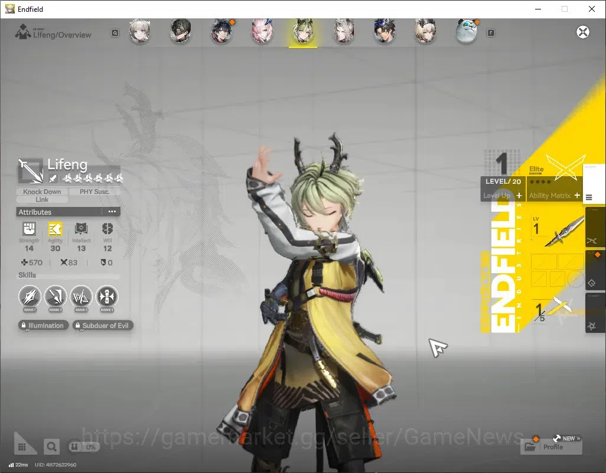Select the highlighted Lifeng portrait tab
Viewport: 606px width, 473px height.
coord(303,32)
